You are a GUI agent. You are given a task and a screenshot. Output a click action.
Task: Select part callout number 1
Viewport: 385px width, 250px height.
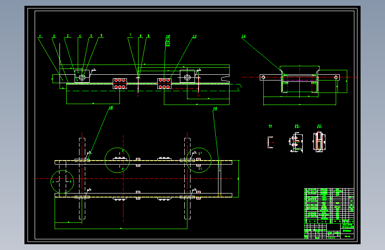40,36
